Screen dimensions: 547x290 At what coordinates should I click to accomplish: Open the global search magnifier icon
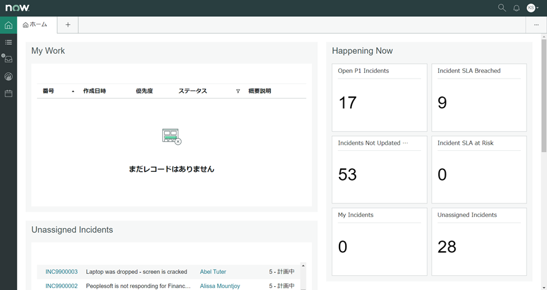[x=502, y=7]
